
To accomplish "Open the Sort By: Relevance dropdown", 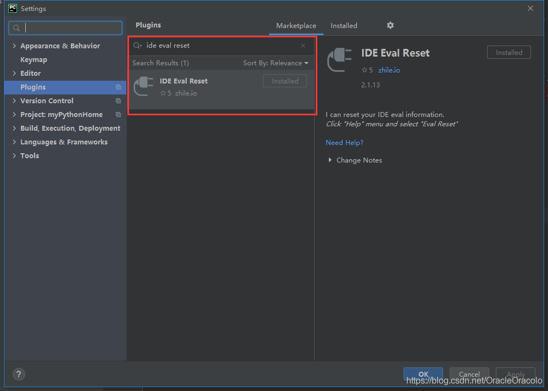I will [276, 63].
